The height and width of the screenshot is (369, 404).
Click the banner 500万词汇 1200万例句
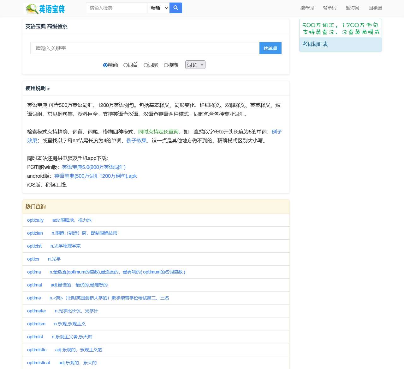coord(341,28)
